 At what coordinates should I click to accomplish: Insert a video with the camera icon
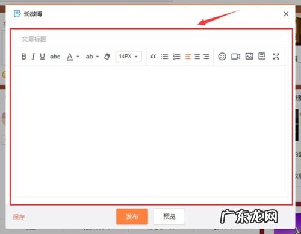235,57
